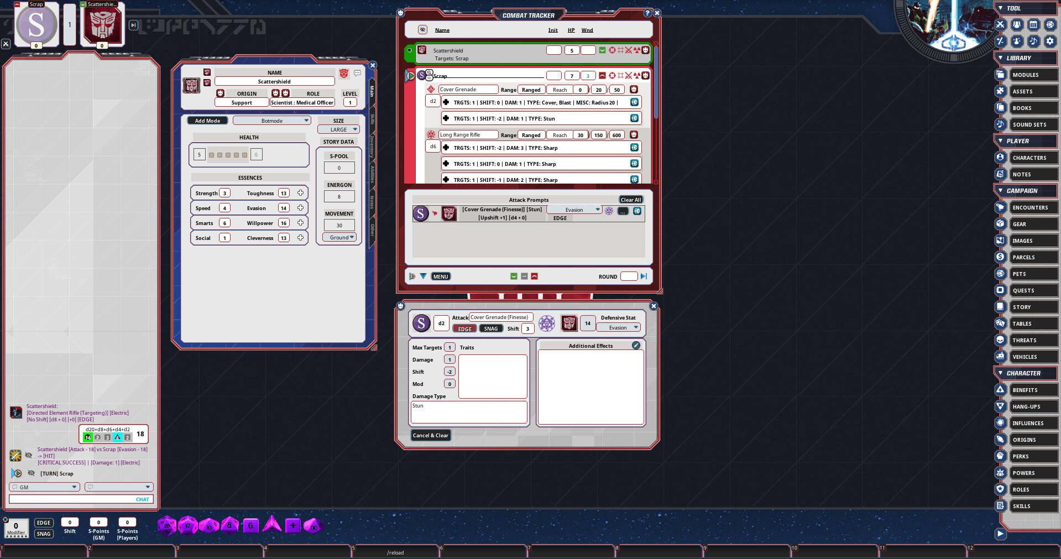Click the targeting reticle on Scattershield's tracker row
This screenshot has width=1061, height=559.
612,50
